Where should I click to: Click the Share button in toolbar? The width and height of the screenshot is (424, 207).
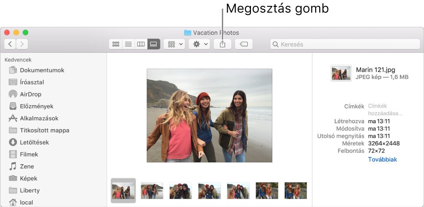pyautogui.click(x=223, y=44)
